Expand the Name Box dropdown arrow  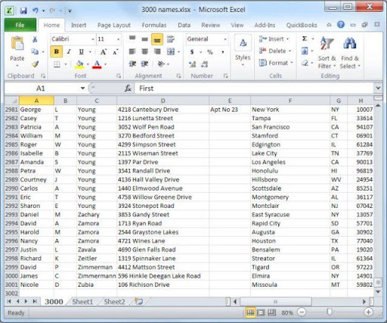pos(82,89)
